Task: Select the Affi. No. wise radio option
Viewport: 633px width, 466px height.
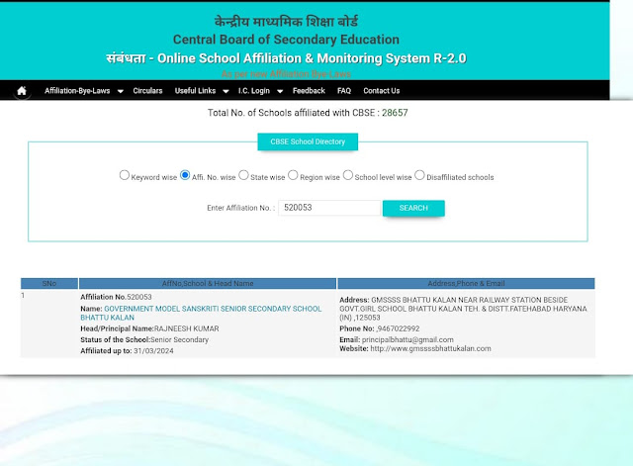Action: [185, 175]
